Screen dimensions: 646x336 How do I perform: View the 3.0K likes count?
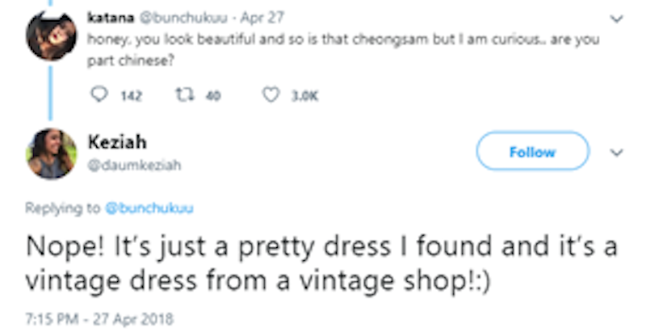coord(305,96)
